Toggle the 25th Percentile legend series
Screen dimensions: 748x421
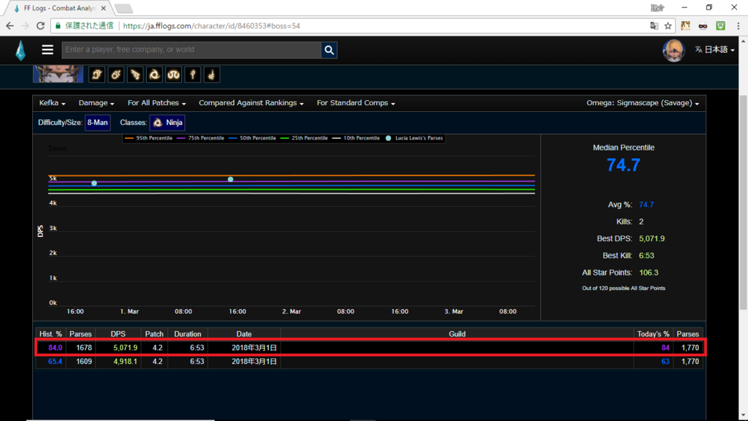305,138
